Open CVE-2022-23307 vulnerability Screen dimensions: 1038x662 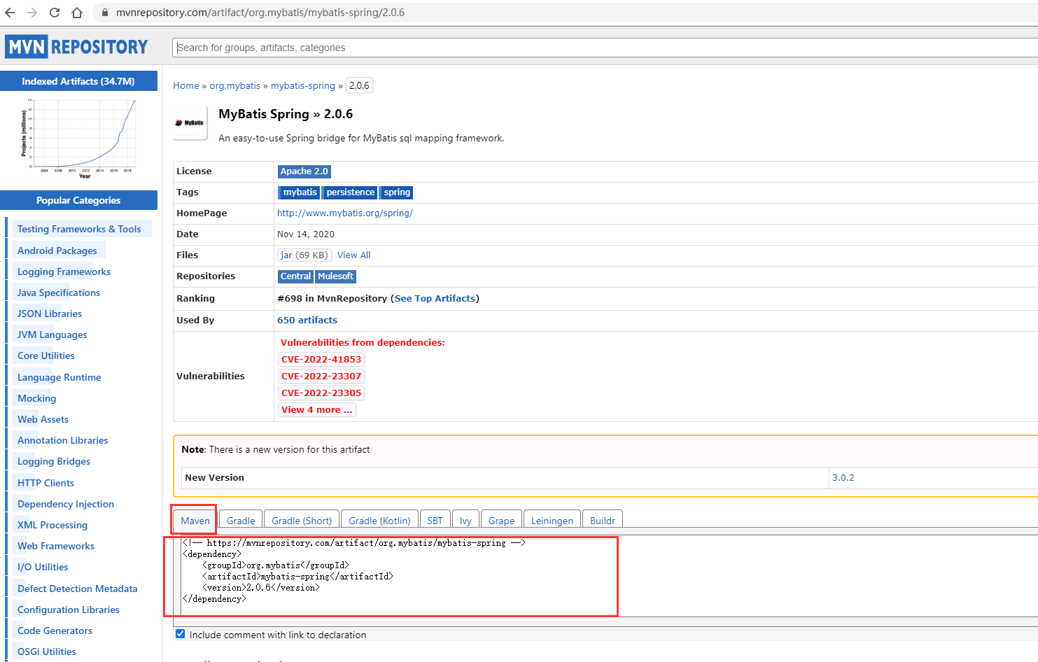coord(321,376)
